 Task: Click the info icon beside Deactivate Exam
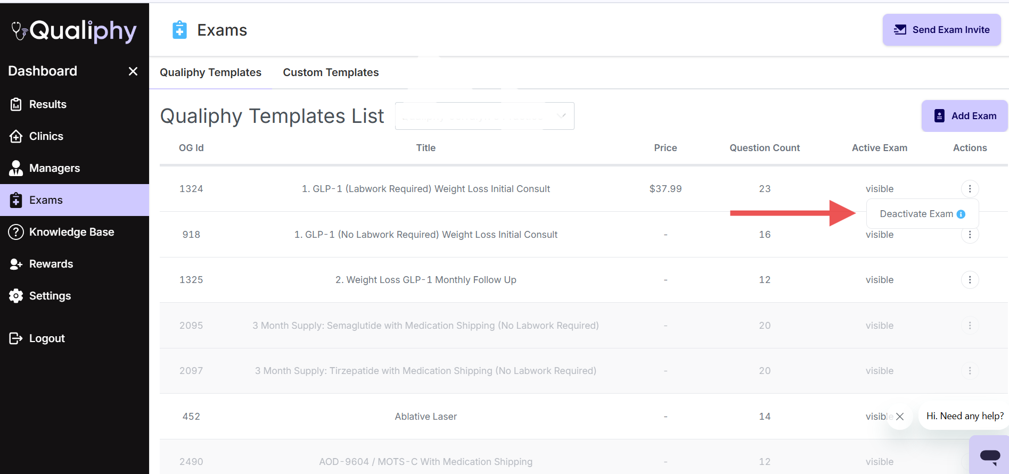pos(961,214)
